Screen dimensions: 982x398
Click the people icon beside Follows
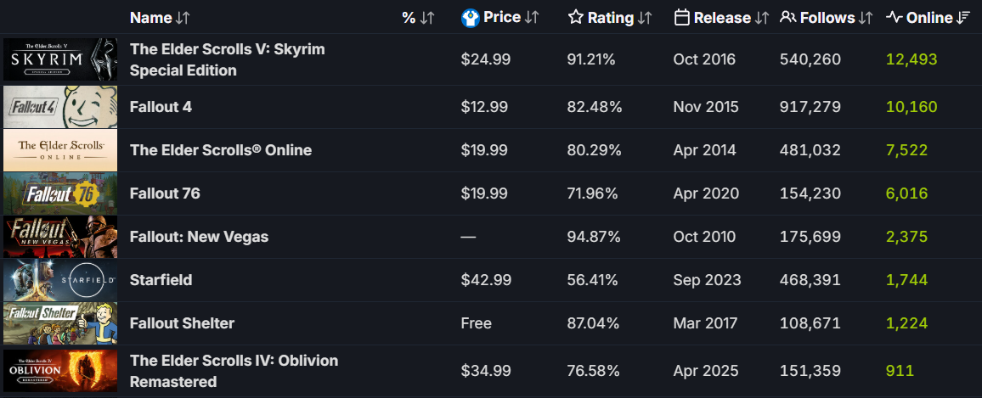pyautogui.click(x=787, y=18)
